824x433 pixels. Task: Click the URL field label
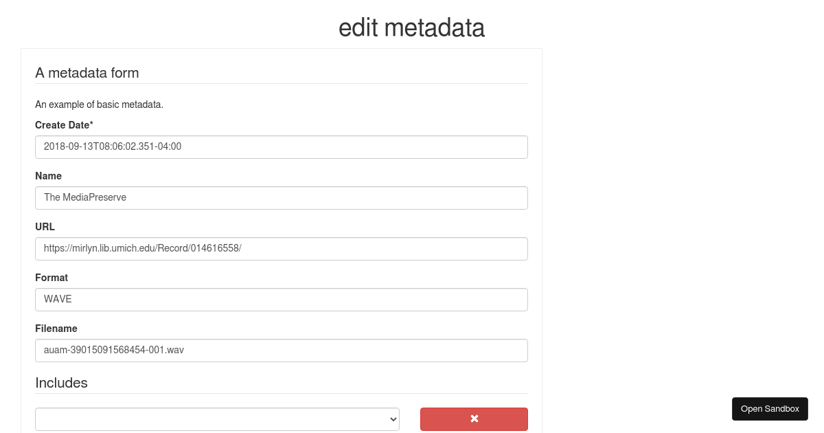click(45, 227)
